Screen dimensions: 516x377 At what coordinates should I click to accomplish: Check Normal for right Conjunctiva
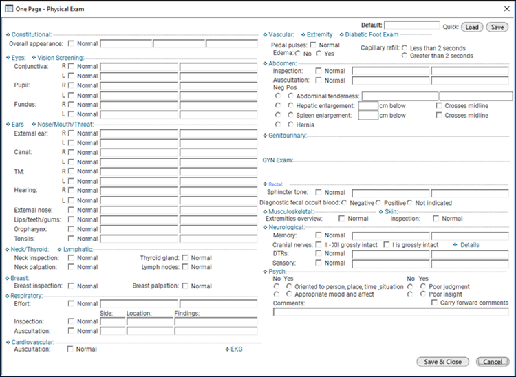click(71, 66)
